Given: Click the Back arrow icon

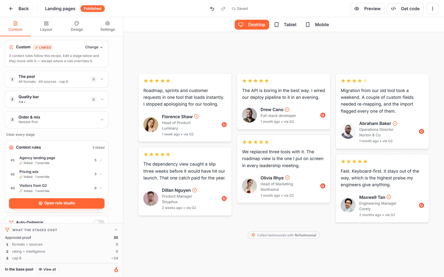Looking at the screenshot, I should coord(11,9).
